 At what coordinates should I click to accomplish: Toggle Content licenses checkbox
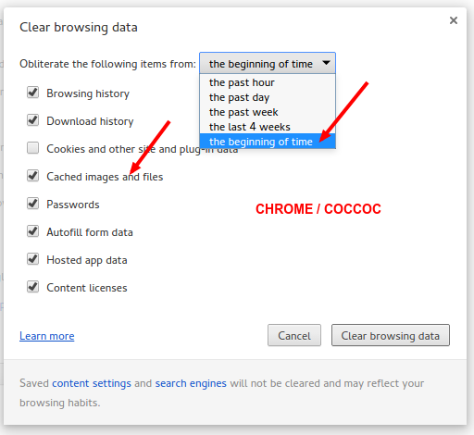click(x=32, y=287)
